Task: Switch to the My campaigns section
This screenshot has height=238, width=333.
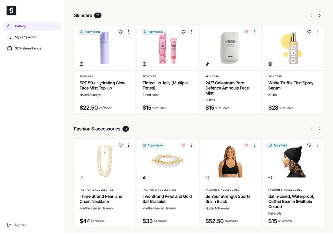Action: pyautogui.click(x=25, y=37)
